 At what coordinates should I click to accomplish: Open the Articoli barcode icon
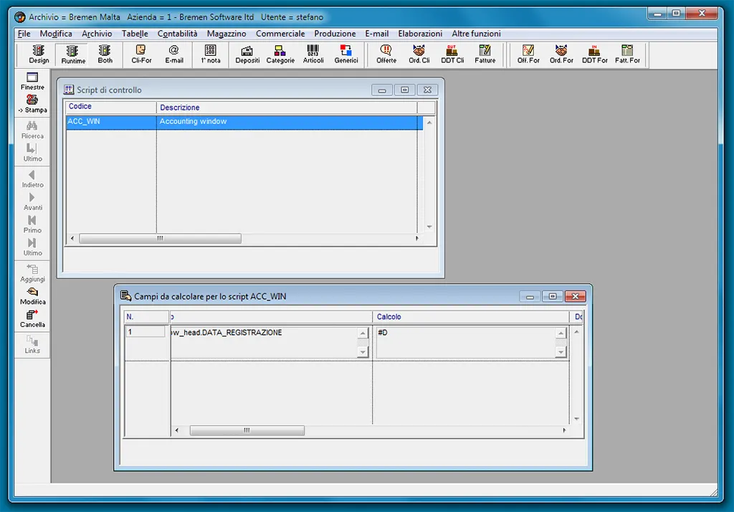tap(313, 54)
